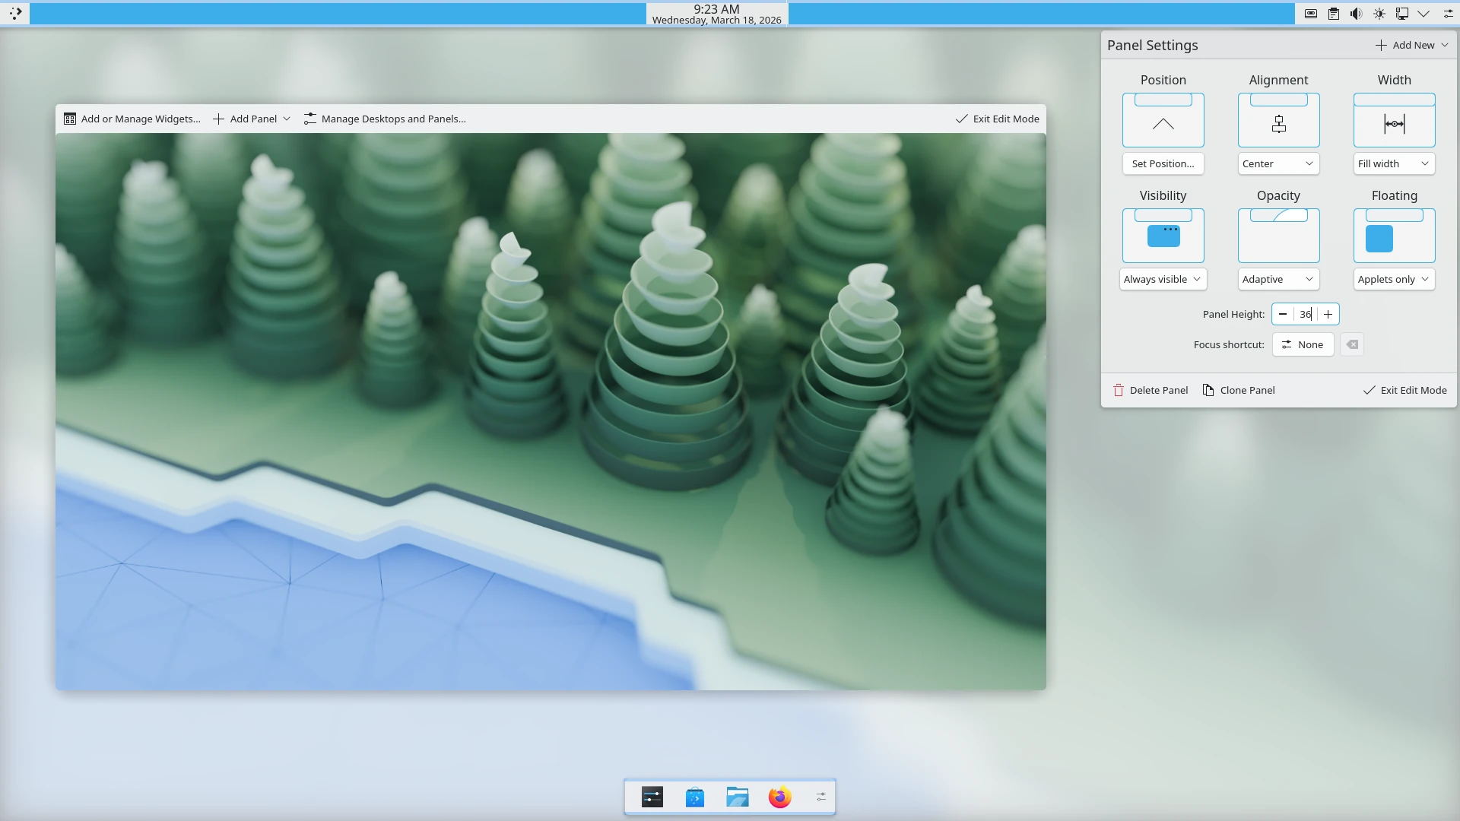Open the Applets only floating dropdown
Viewport: 1460px width, 821px height.
pyautogui.click(x=1395, y=279)
